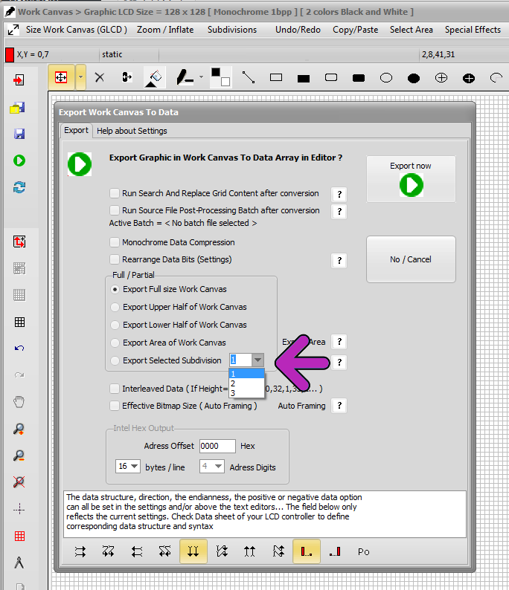This screenshot has width=509, height=590.
Task: Click the zoom in magnifier icon
Action: pyautogui.click(x=19, y=429)
